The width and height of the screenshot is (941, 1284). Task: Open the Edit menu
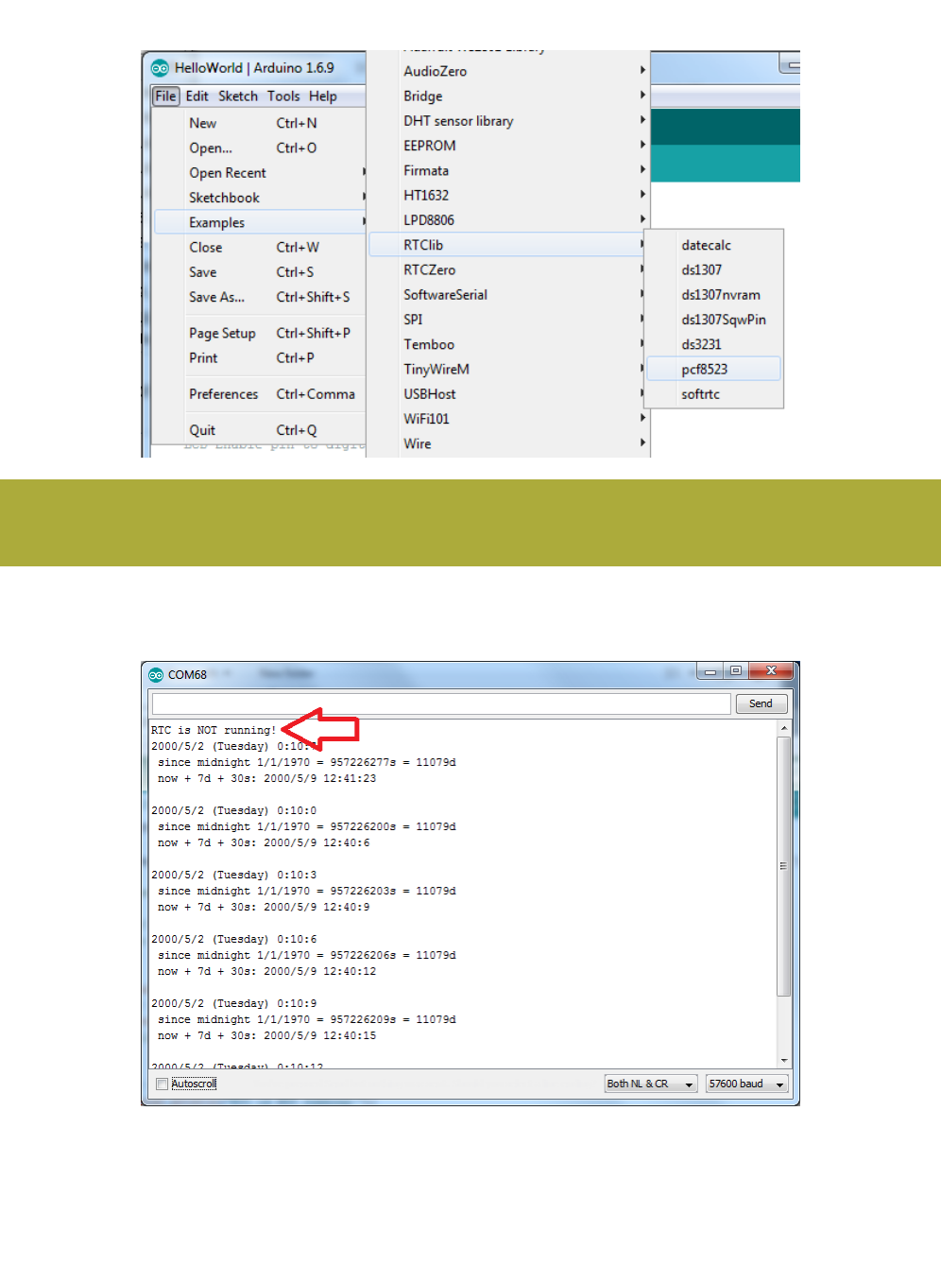[x=197, y=96]
